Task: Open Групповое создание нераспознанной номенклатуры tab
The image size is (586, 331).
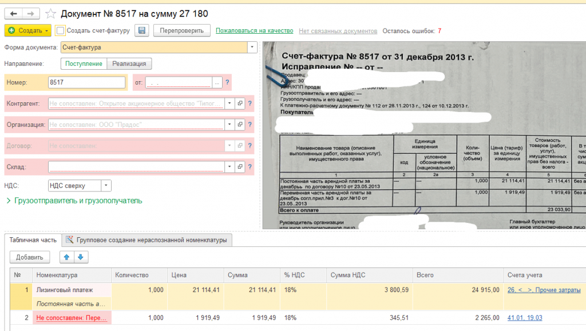Action: (147, 240)
